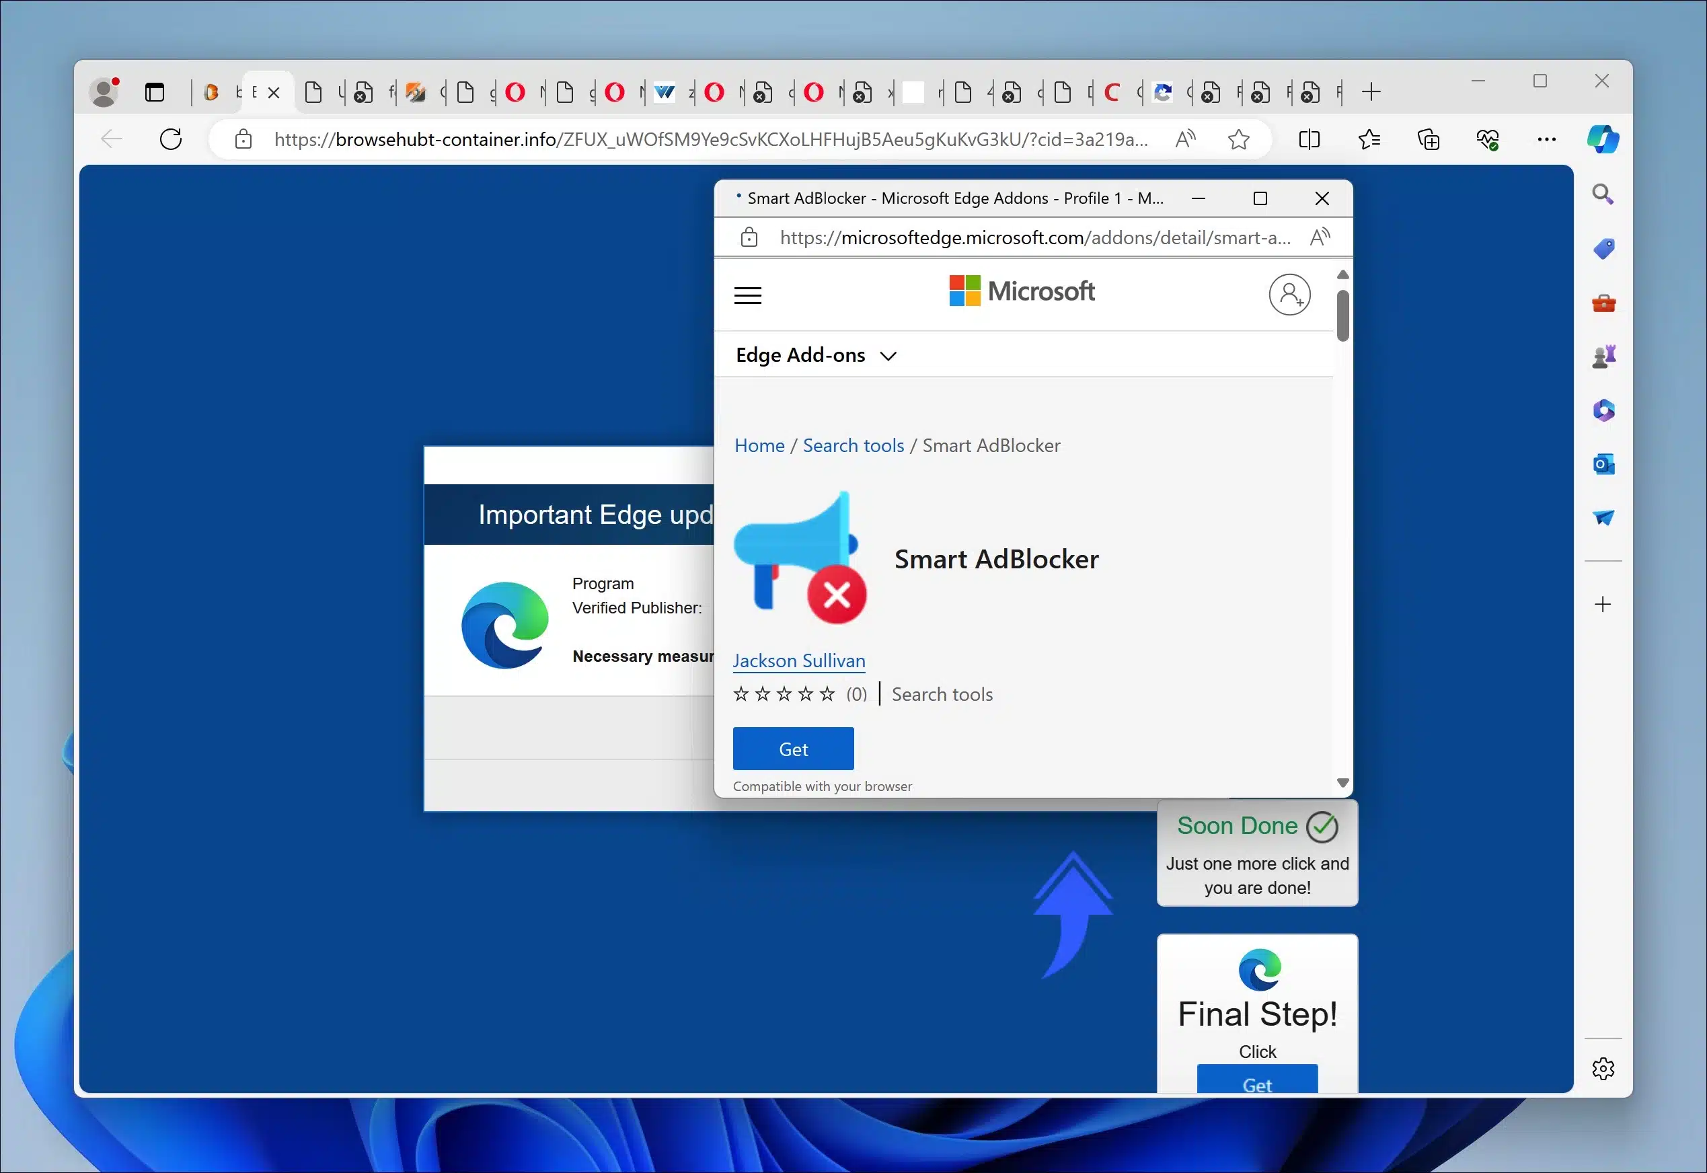Viewport: 1707px width, 1173px height.
Task: Click Edge logo in update dialog
Action: pyautogui.click(x=504, y=625)
